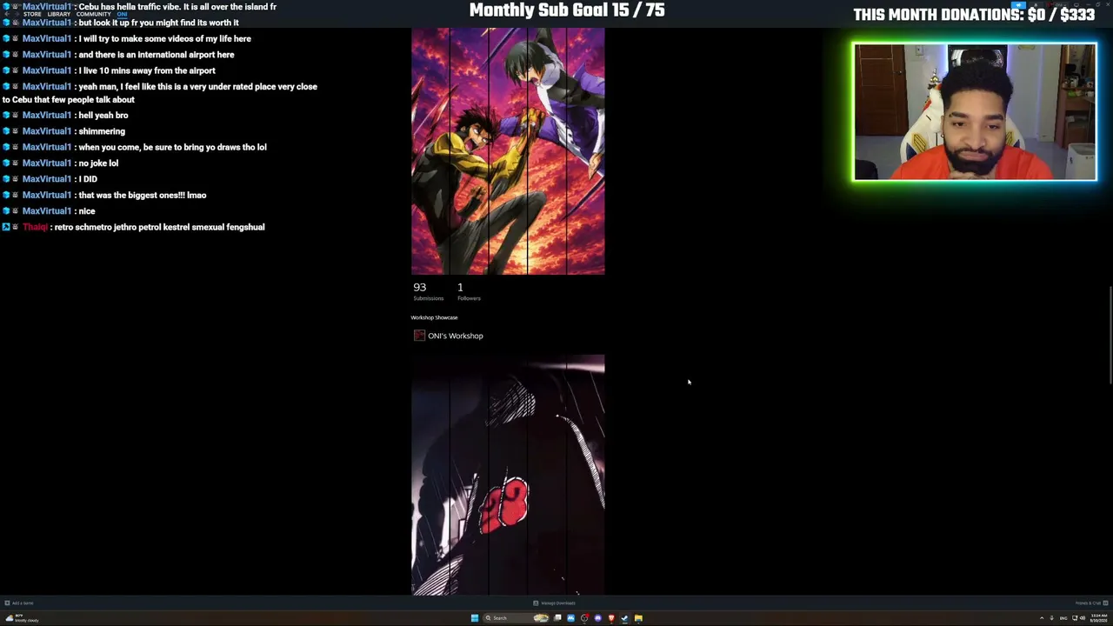Click the 'shimmering' chat message
The height and width of the screenshot is (626, 1113).
click(x=101, y=131)
